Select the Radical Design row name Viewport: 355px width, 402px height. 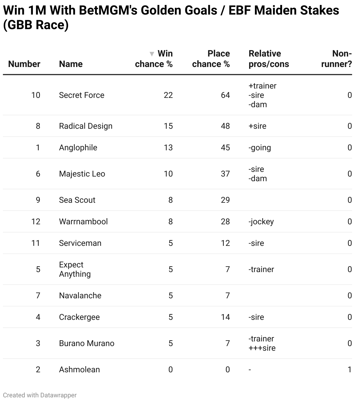tap(86, 126)
